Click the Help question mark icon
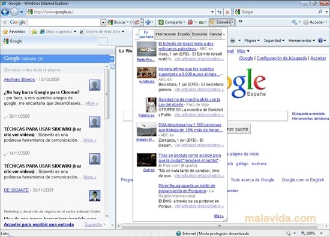 pos(320,40)
